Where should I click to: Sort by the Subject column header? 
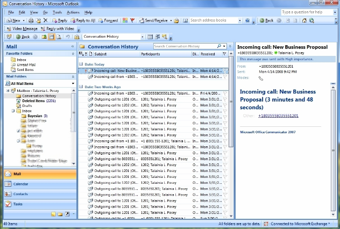(x=117, y=54)
